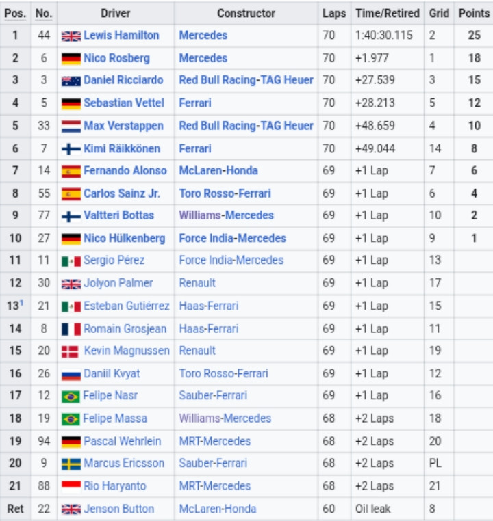Click the Brazilian flag beside Felipe Massa
This screenshot has height=521, width=493.
click(x=71, y=419)
